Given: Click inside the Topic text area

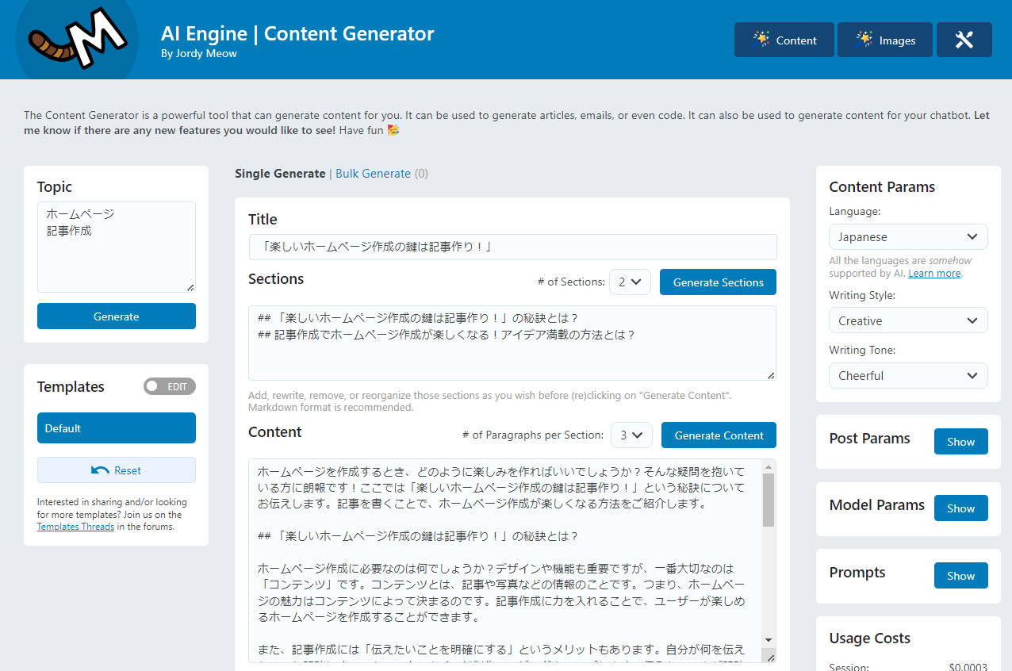Looking at the screenshot, I should [x=117, y=247].
